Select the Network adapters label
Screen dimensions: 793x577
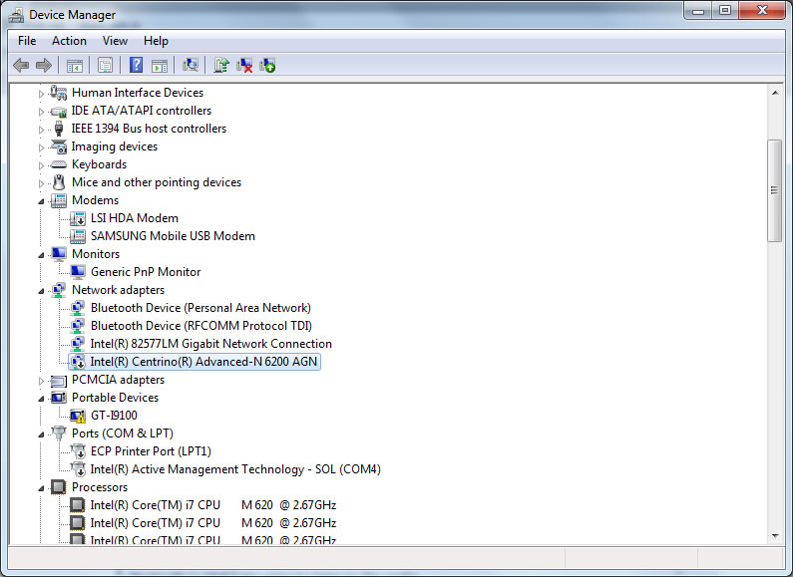click(119, 290)
